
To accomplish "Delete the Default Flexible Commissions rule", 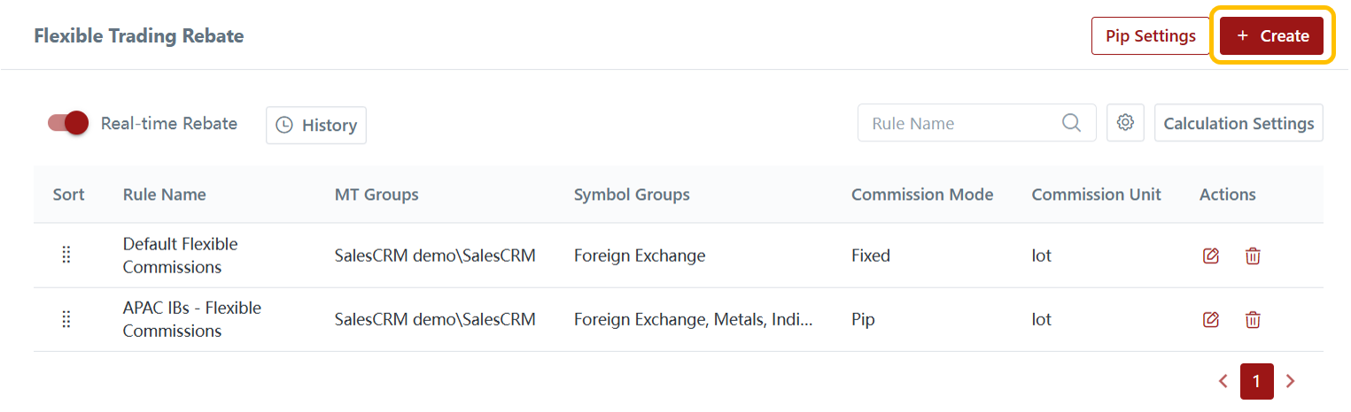I will pos(1253,256).
